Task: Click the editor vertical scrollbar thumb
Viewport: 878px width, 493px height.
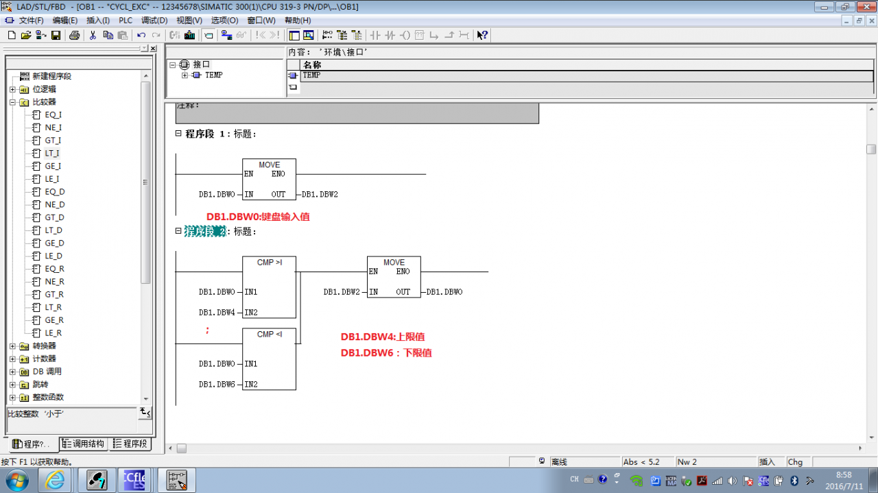Action: coord(871,149)
